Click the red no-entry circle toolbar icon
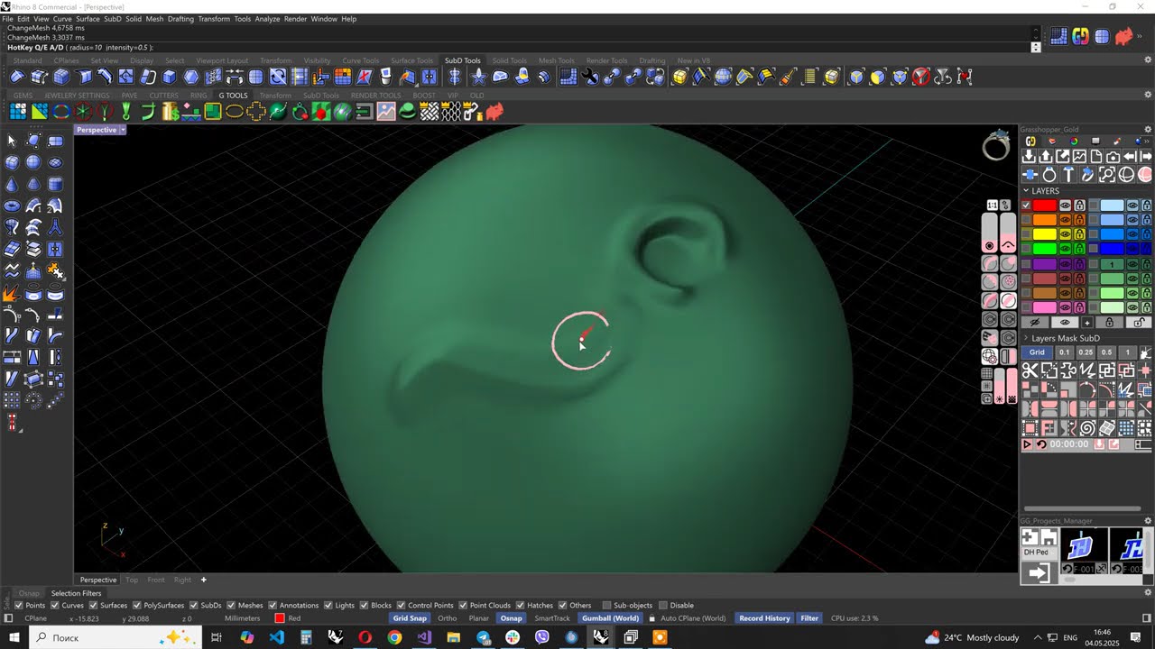Viewport: 1155px width, 649px height. coord(921,77)
